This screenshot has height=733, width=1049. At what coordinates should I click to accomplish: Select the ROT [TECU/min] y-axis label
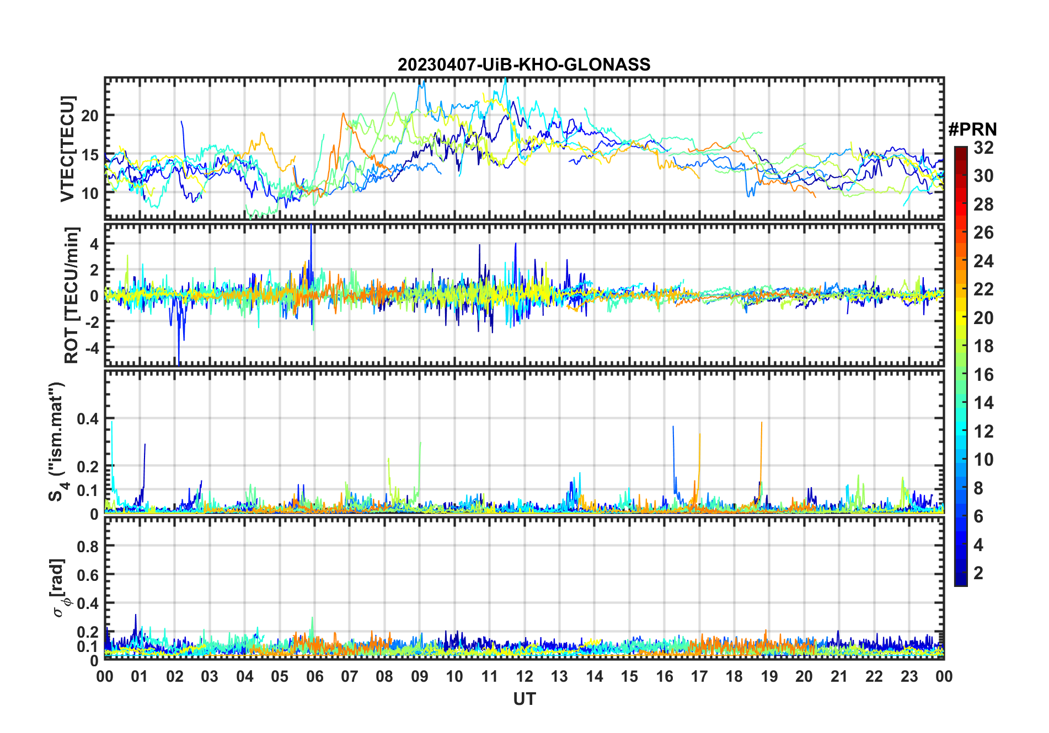point(72,295)
